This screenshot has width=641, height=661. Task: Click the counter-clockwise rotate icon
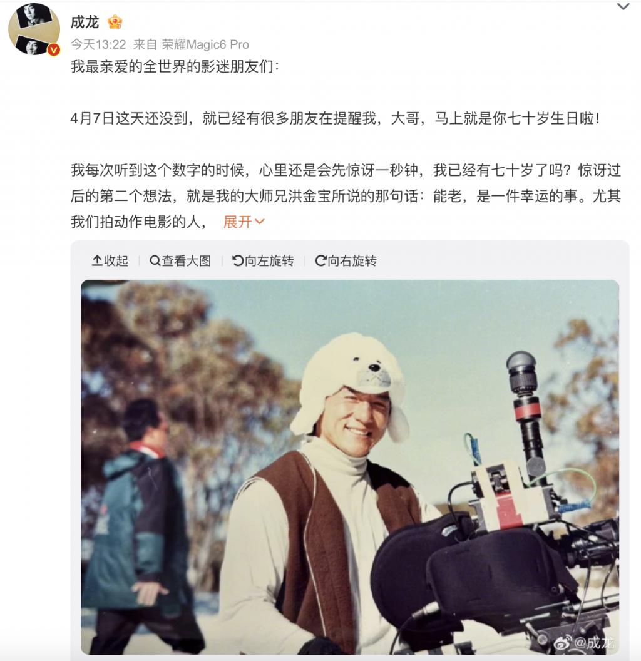pyautogui.click(x=238, y=261)
